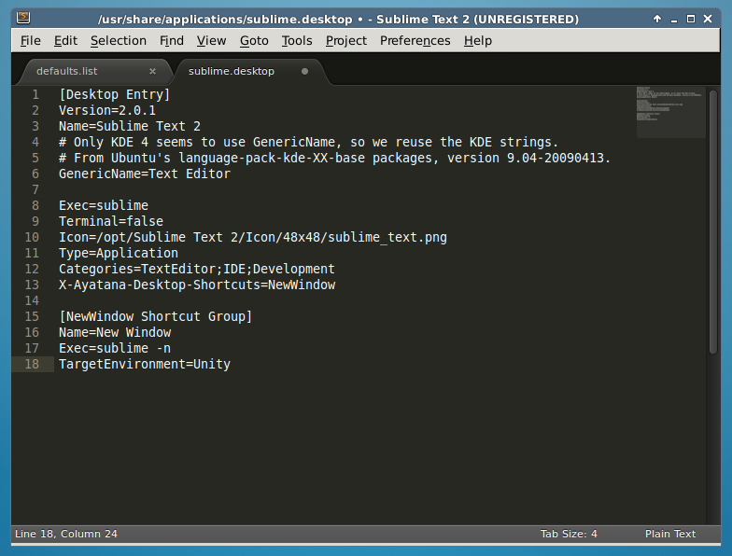Expand the Preferences menu
The image size is (732, 556).
point(415,40)
